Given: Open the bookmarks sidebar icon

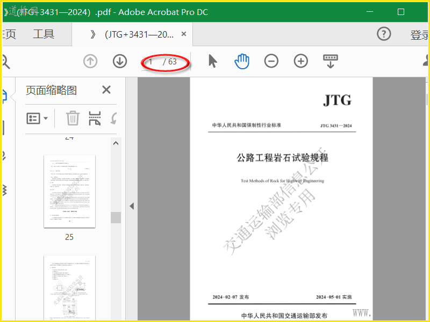Looking at the screenshot, I should pos(4,128).
